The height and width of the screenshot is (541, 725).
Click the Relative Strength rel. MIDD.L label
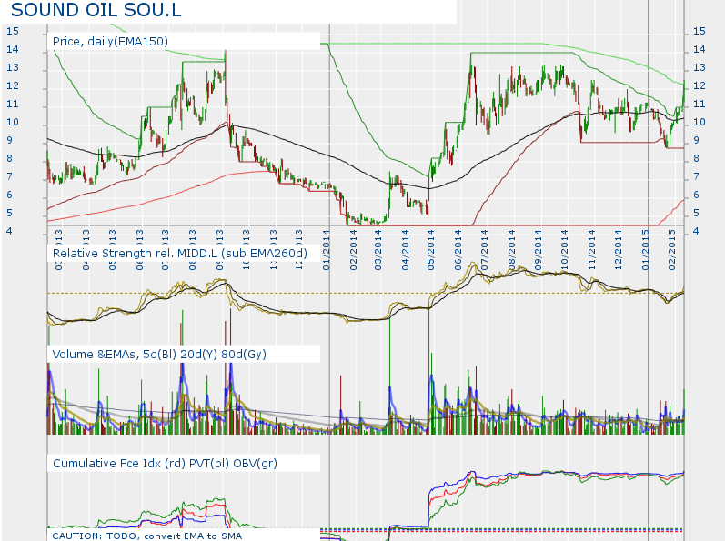click(x=180, y=253)
